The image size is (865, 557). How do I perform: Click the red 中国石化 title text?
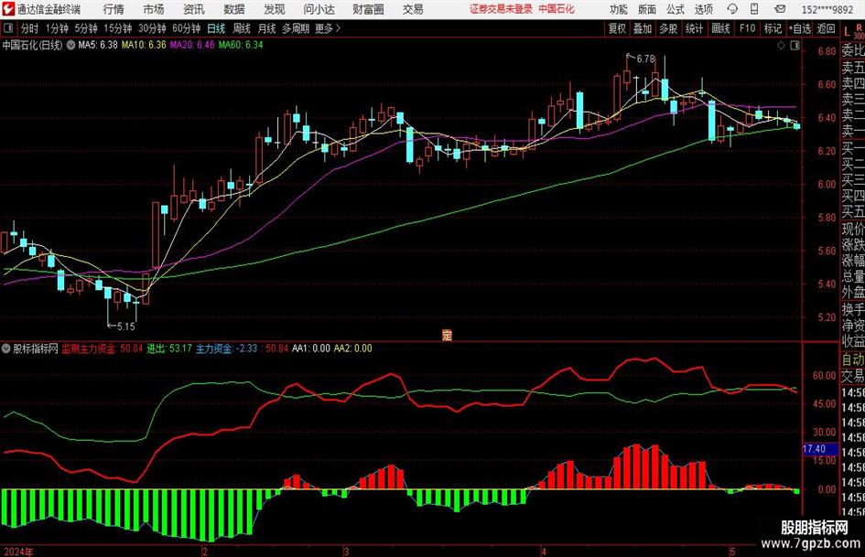click(x=557, y=9)
